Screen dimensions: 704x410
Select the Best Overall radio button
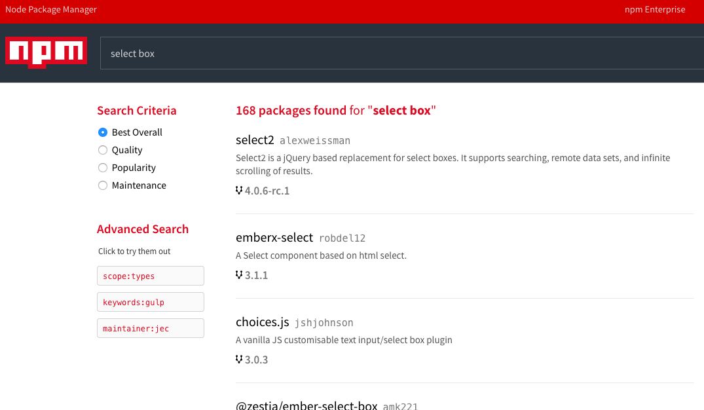[103, 132]
